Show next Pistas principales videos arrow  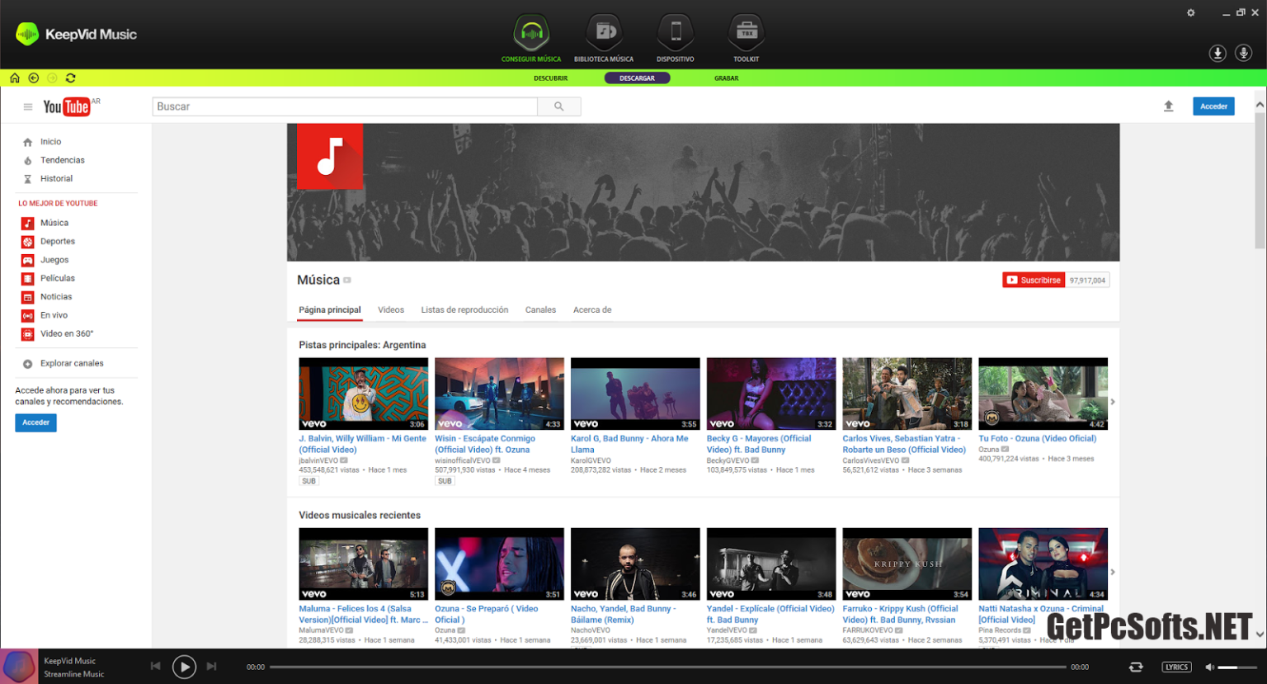[1113, 402]
